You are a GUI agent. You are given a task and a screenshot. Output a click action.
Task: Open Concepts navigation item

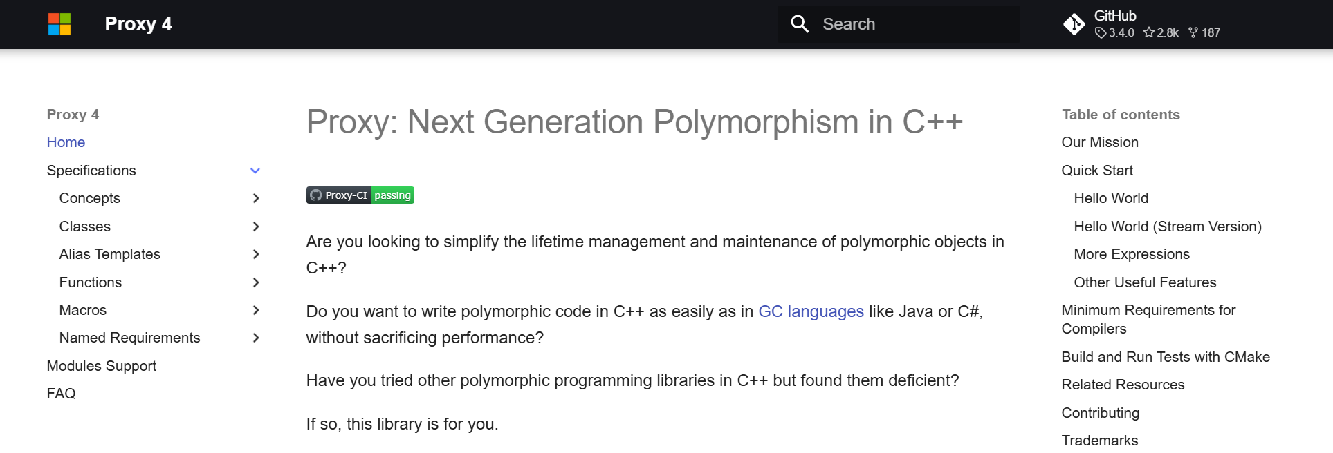pyautogui.click(x=90, y=198)
